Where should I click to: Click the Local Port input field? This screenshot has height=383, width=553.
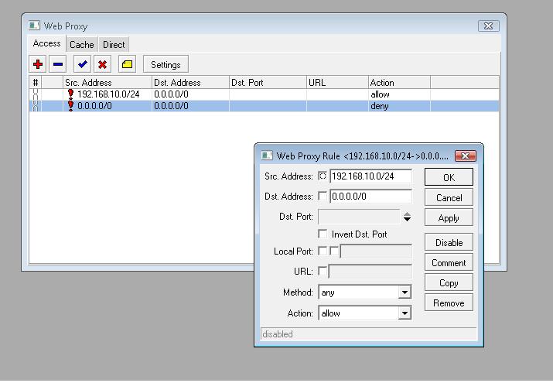(x=377, y=251)
